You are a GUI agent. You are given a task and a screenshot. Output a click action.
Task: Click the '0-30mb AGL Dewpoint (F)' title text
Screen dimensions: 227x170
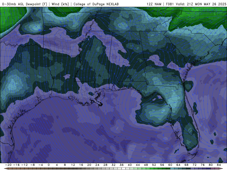(x=25, y=4)
